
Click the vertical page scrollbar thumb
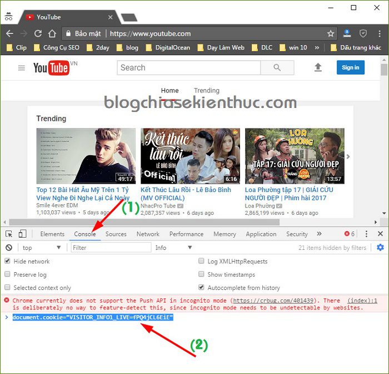click(x=384, y=70)
